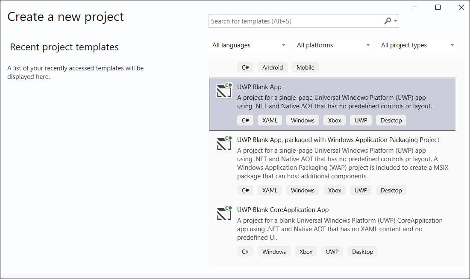470x279 pixels.
Task: Click the C# icon beside the packaged app template
Action: pos(224,144)
